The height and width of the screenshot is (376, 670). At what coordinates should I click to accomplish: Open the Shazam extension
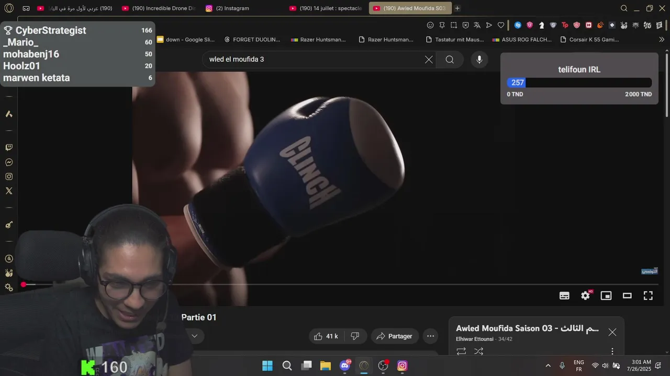[518, 25]
